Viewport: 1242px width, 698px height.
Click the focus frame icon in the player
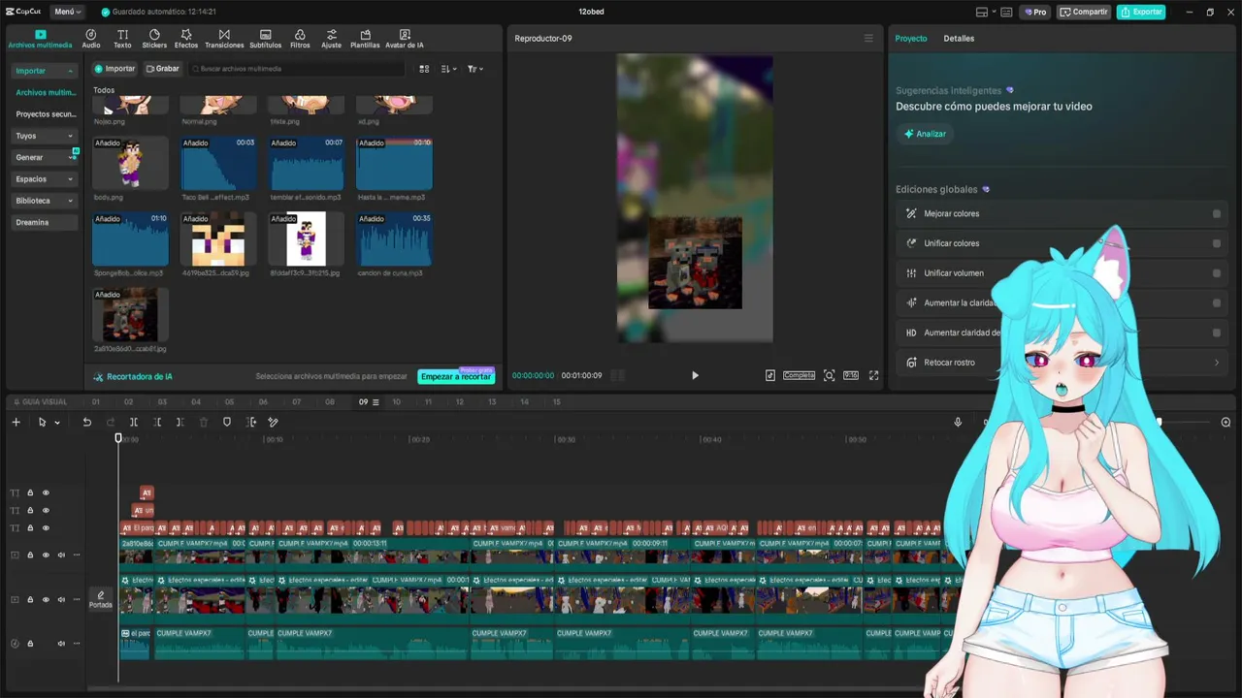coord(829,375)
